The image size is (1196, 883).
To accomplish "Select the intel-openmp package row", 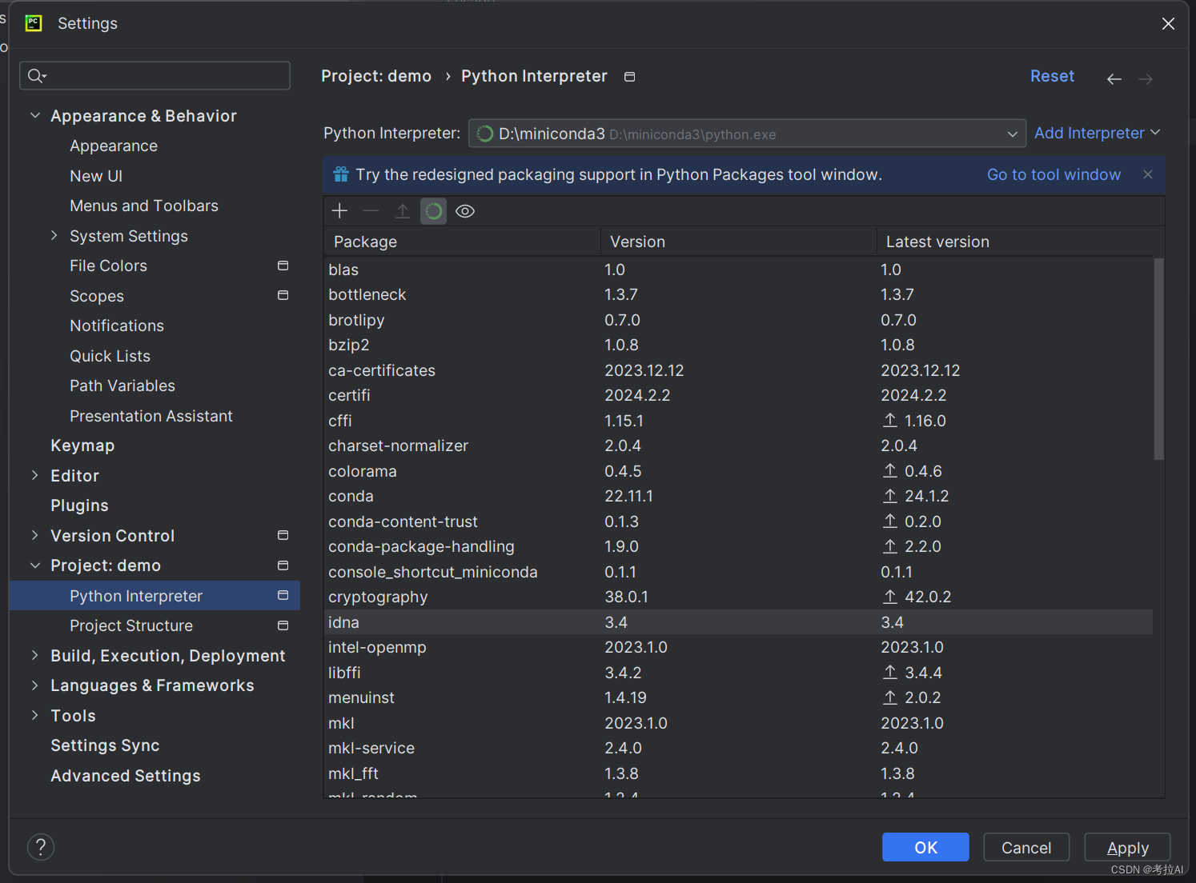I will coord(738,647).
